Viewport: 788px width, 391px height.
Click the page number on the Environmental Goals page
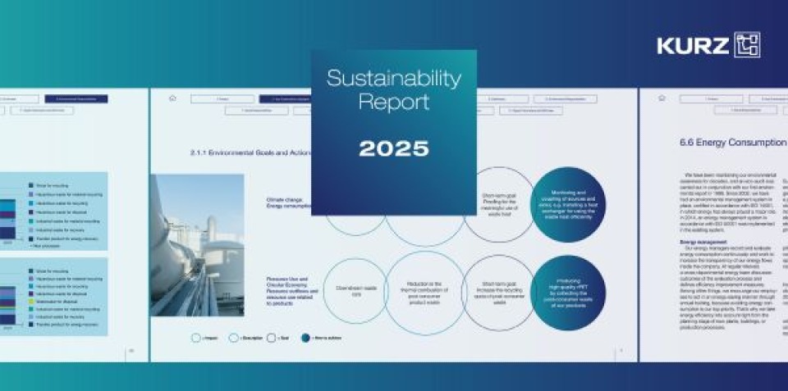pyautogui.click(x=621, y=350)
